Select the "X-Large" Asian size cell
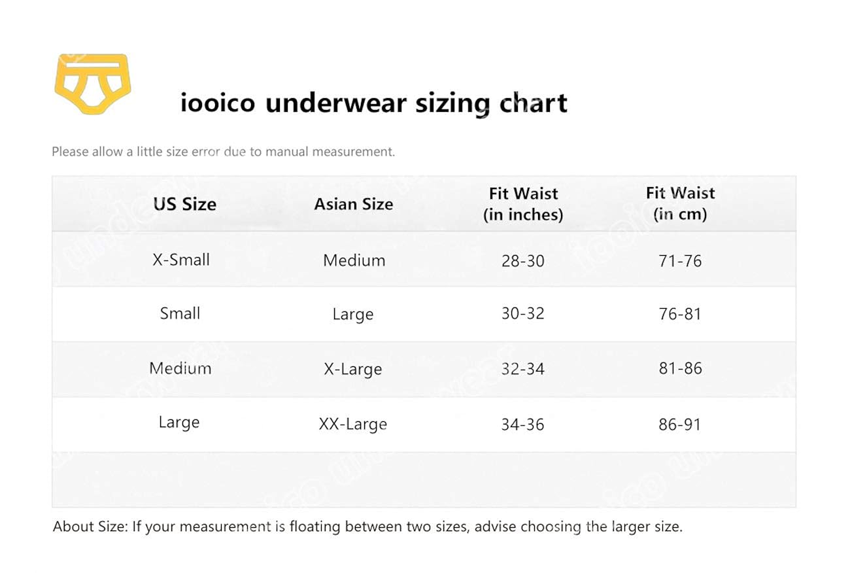850x573 pixels. pos(353,369)
